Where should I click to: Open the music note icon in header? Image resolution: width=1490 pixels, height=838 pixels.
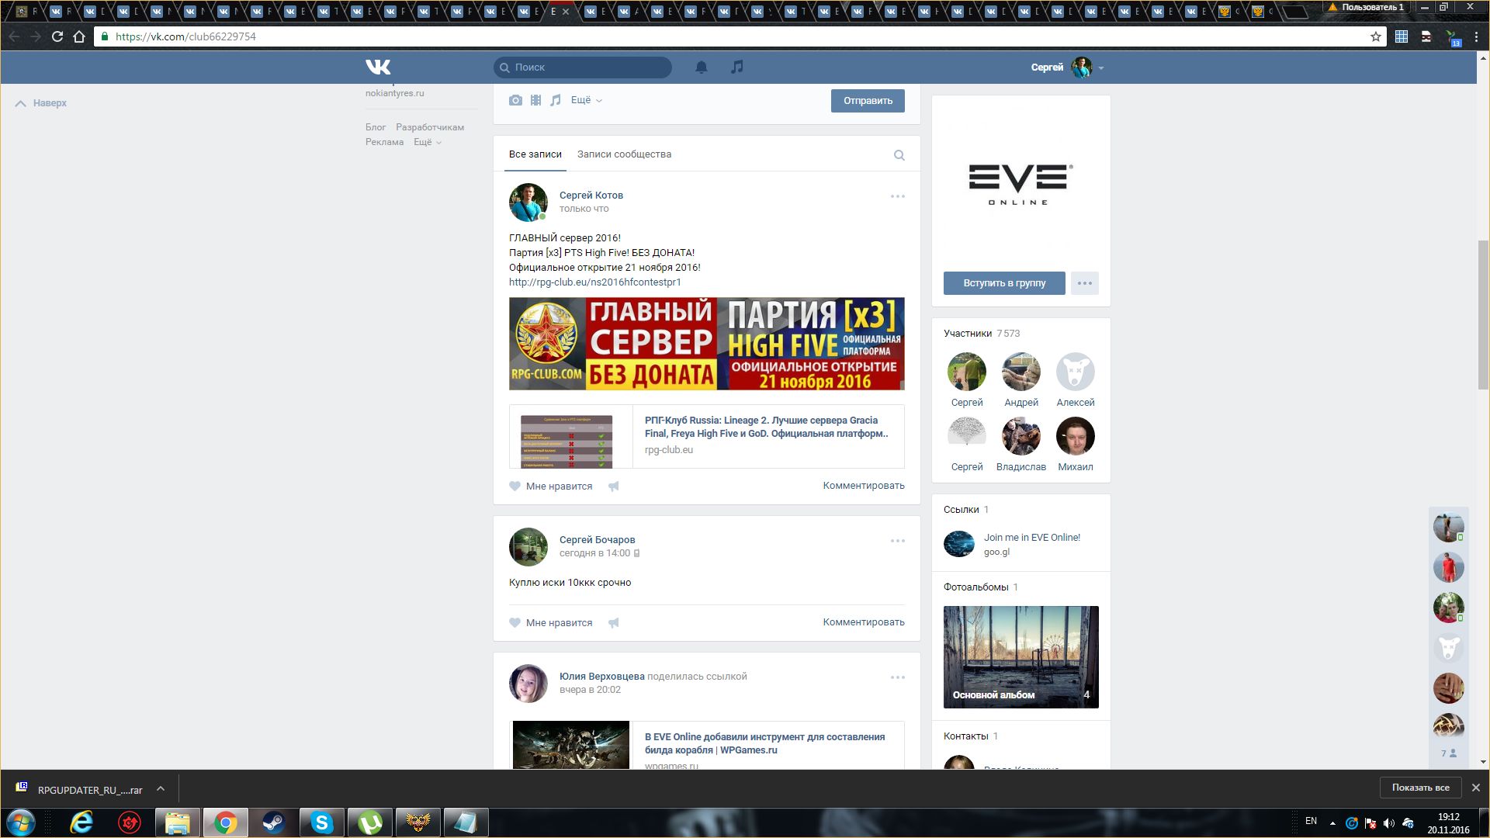click(x=736, y=68)
